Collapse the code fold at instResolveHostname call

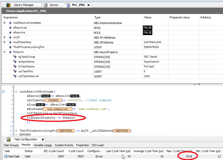tap(3, 92)
